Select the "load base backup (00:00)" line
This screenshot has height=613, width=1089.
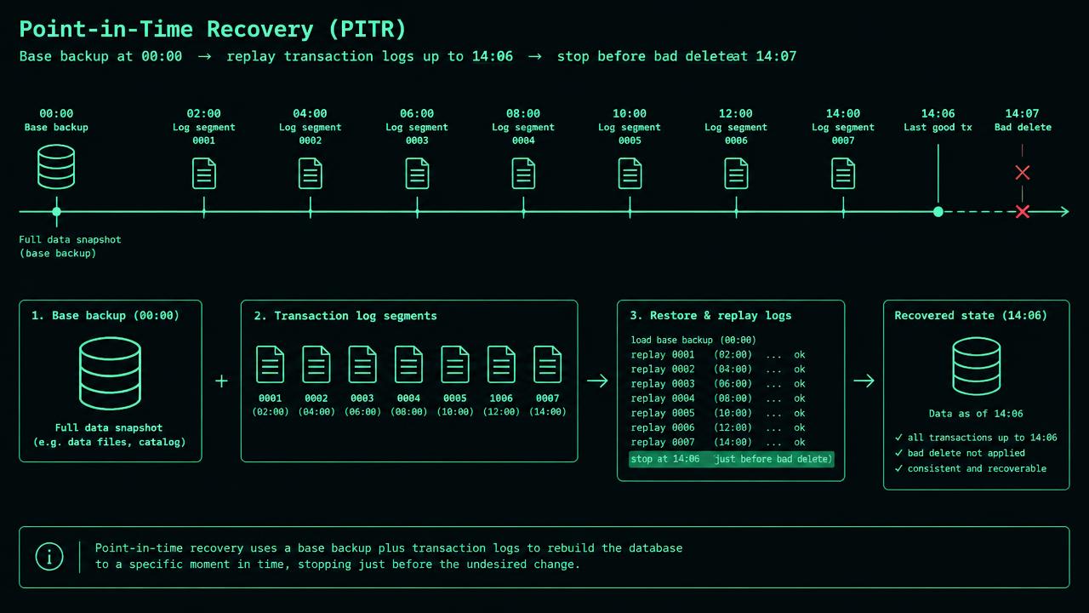click(x=693, y=341)
